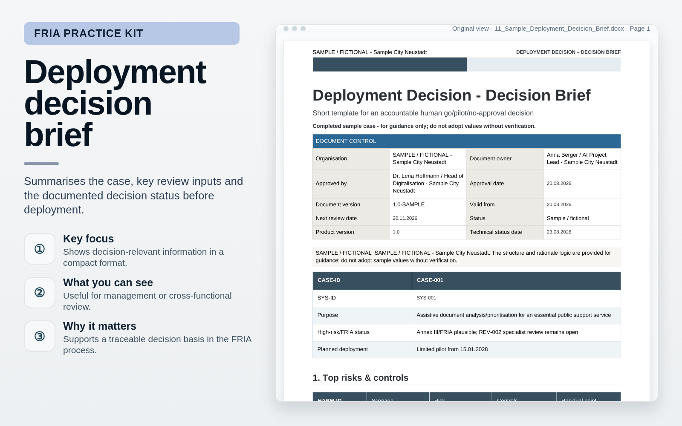Click the '1.0-SAMPLE' document version value
The image size is (682, 426).
click(428, 204)
